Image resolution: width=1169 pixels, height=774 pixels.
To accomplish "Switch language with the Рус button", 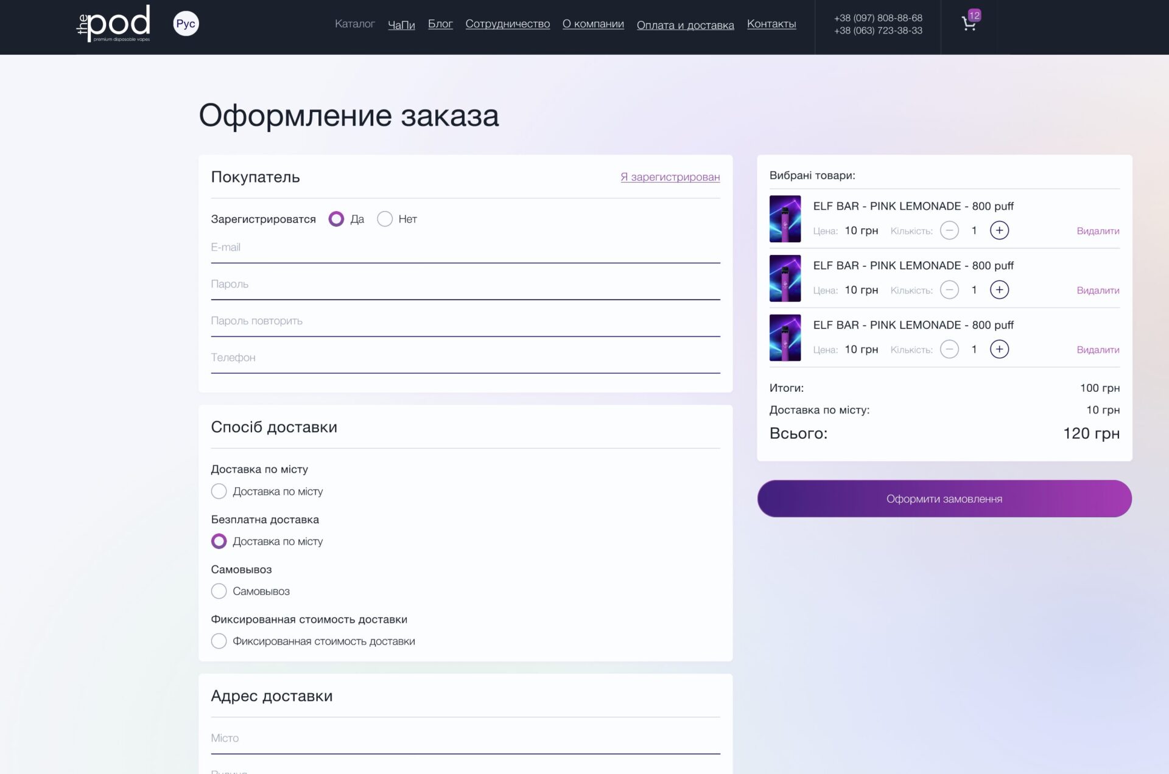I will pyautogui.click(x=186, y=24).
